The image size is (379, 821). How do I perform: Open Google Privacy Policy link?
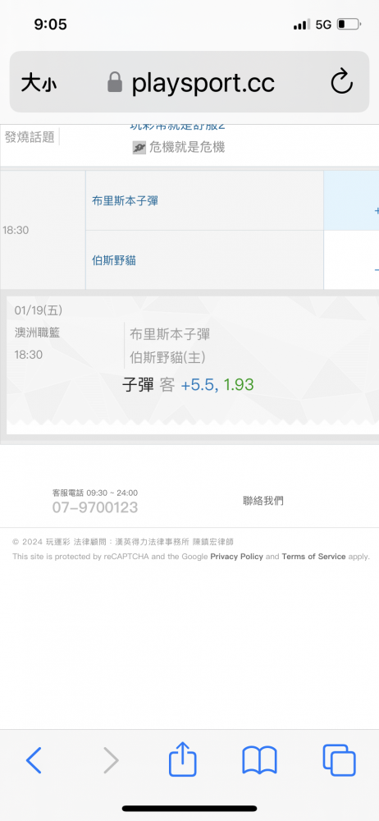click(x=236, y=557)
